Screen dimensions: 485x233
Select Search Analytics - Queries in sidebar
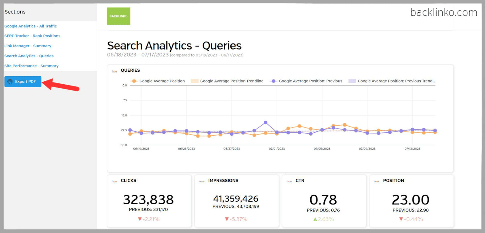point(29,56)
